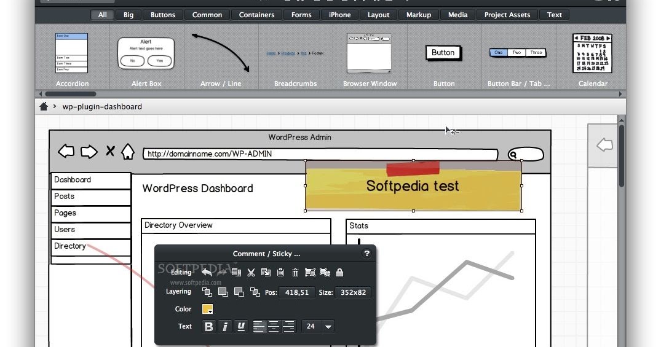Image resolution: width=661 pixels, height=347 pixels.
Task: Toggle bold text formatting
Action: [x=208, y=326]
